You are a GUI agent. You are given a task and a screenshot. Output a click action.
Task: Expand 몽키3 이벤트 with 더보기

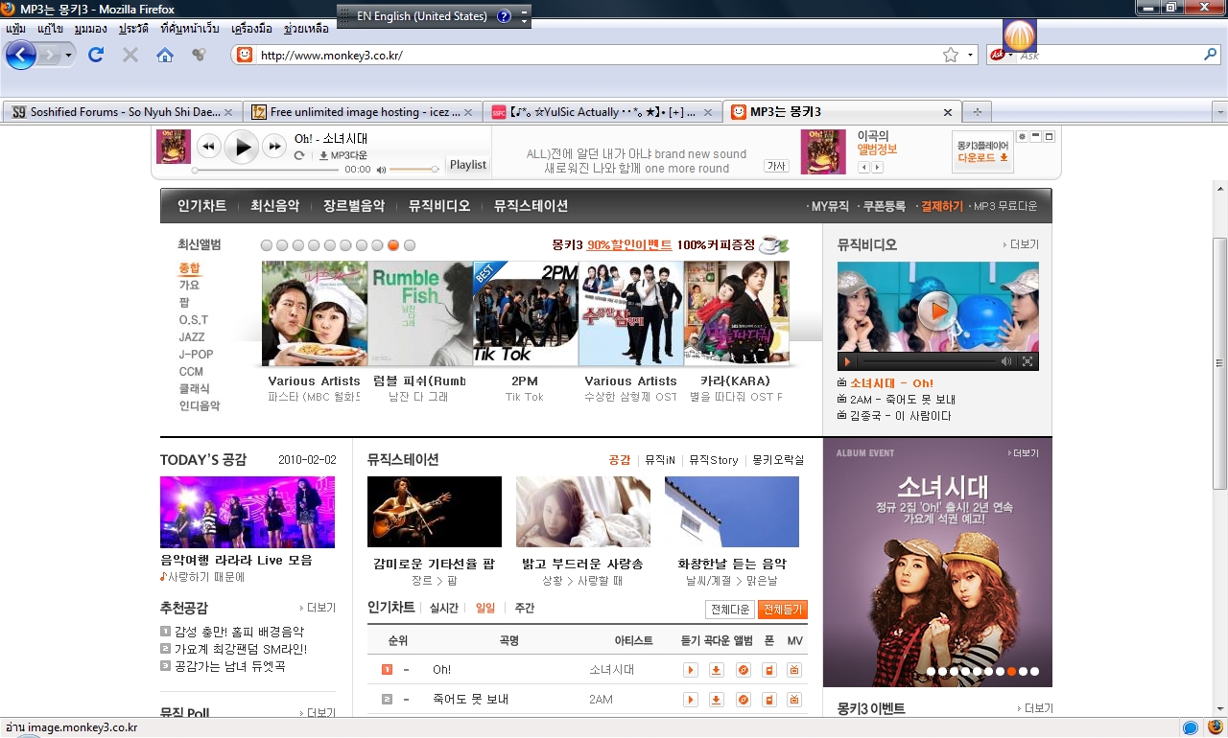(1034, 708)
